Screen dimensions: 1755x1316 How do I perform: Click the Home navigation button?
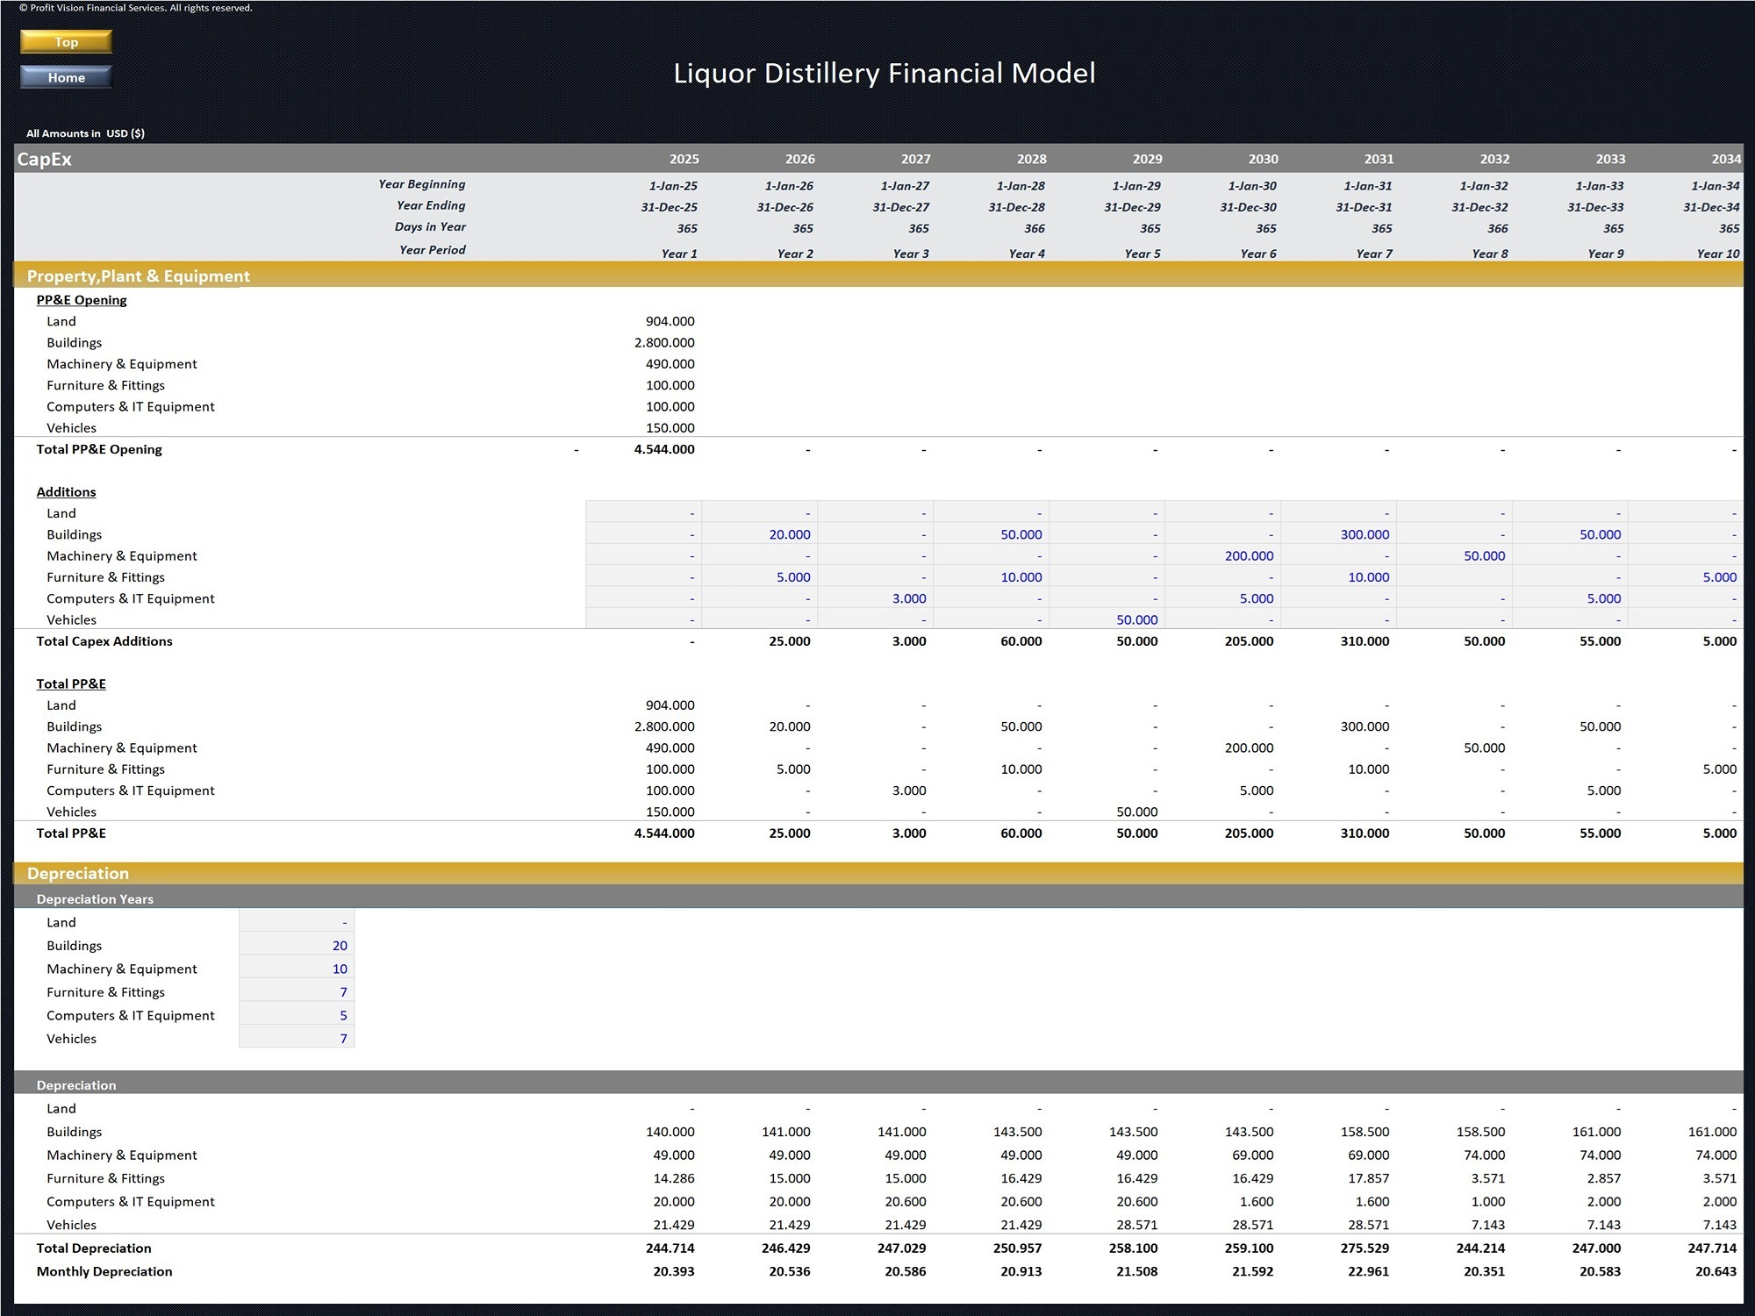[67, 77]
